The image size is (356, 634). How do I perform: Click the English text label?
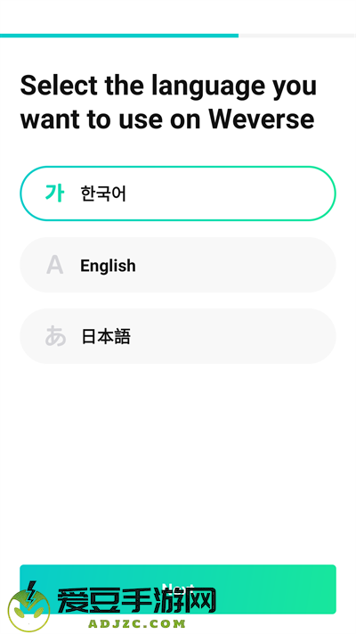(x=108, y=266)
